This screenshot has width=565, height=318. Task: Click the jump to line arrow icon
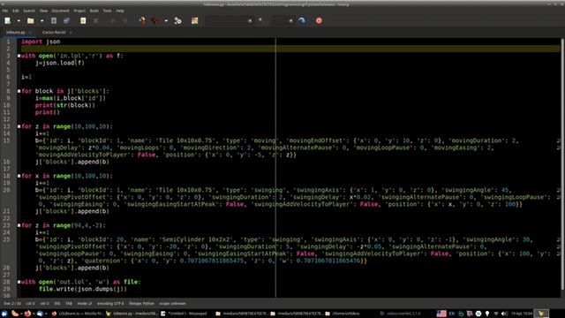click(302, 21)
